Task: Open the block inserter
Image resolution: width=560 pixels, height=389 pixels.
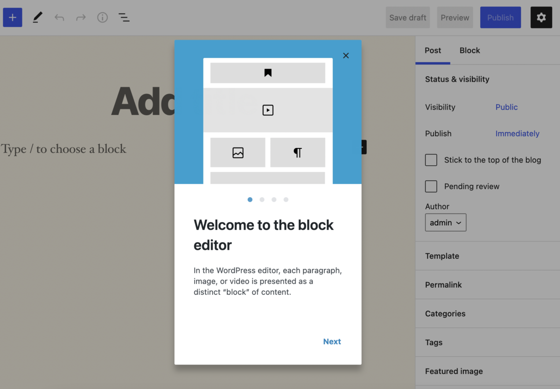Action: (12, 17)
